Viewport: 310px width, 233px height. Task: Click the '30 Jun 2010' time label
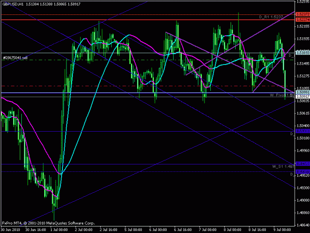[10, 230]
